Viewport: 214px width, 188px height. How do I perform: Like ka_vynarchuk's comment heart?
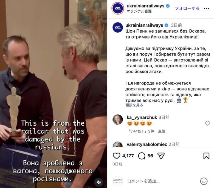click(207, 123)
